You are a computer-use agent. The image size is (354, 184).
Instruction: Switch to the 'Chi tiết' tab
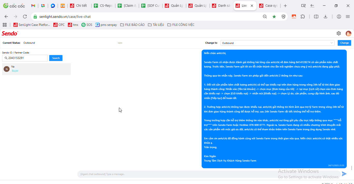click(79, 6)
